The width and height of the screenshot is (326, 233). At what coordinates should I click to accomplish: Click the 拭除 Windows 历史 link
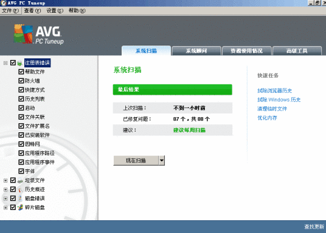click(279, 100)
